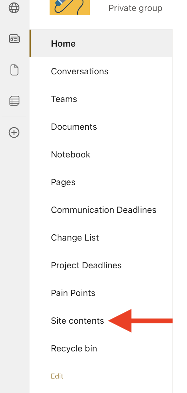
Task: Click the Lists icon in the app bar
Action: tap(14, 101)
